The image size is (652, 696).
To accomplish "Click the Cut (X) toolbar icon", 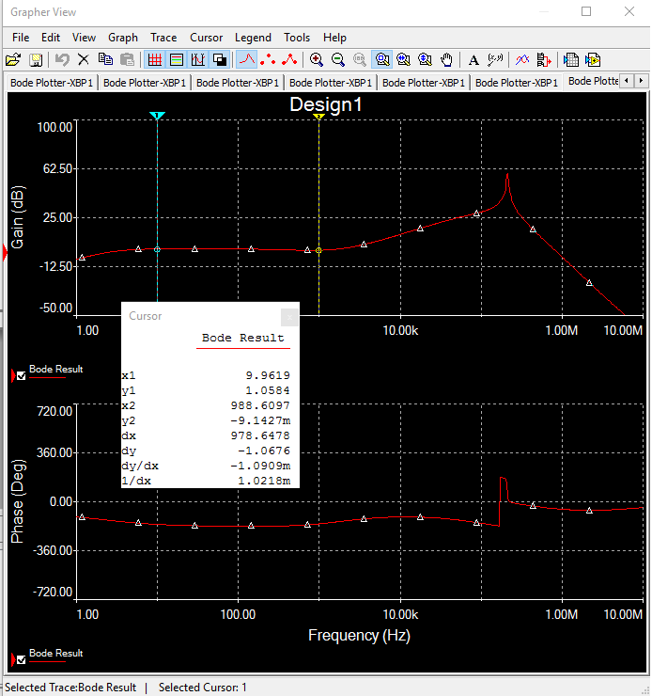I will click(x=84, y=59).
